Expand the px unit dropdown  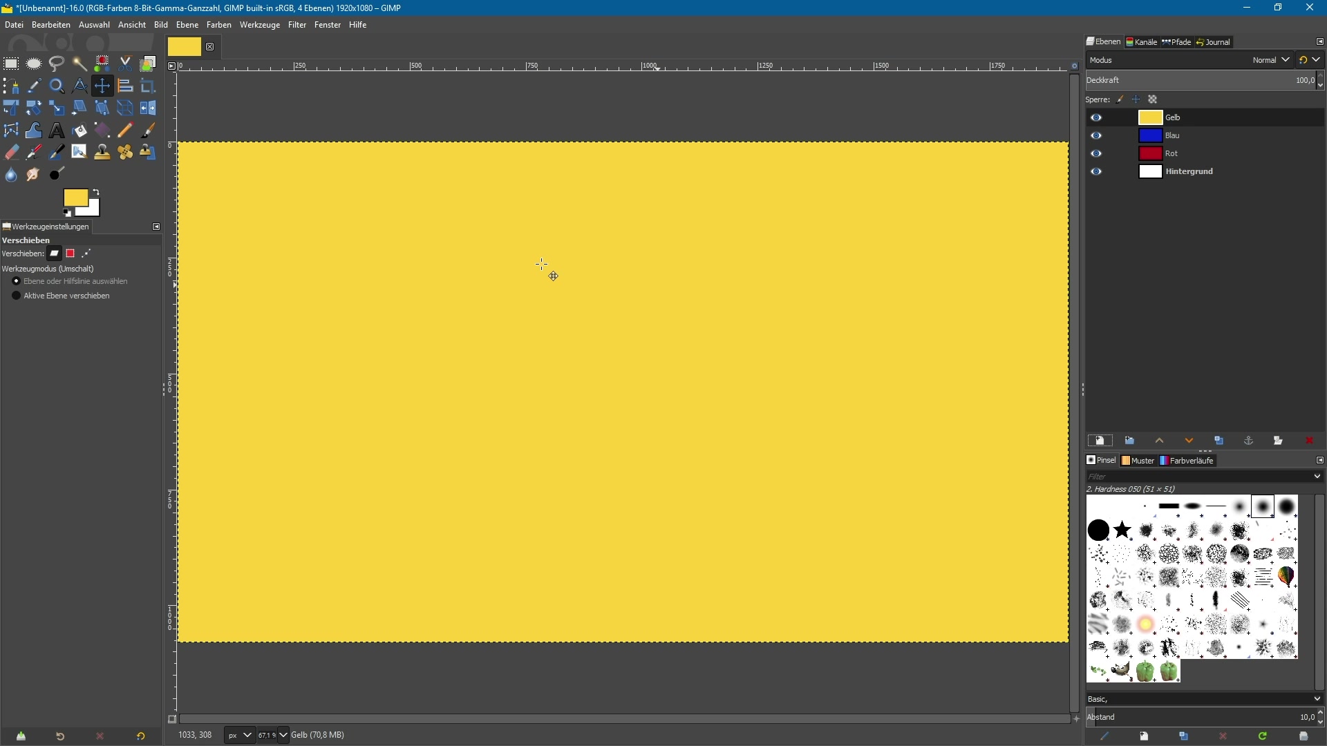click(247, 736)
